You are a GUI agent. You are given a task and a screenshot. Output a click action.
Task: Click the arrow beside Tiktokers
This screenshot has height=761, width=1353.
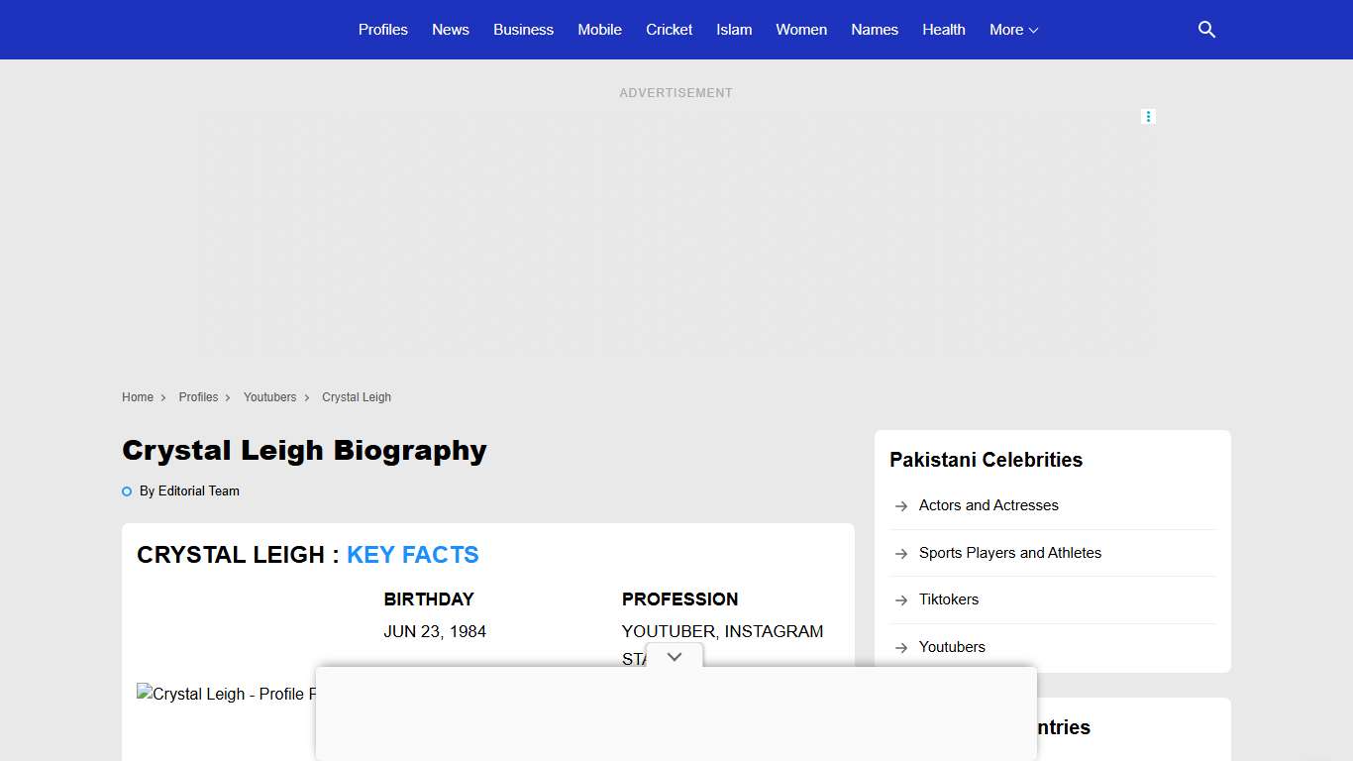tap(901, 600)
